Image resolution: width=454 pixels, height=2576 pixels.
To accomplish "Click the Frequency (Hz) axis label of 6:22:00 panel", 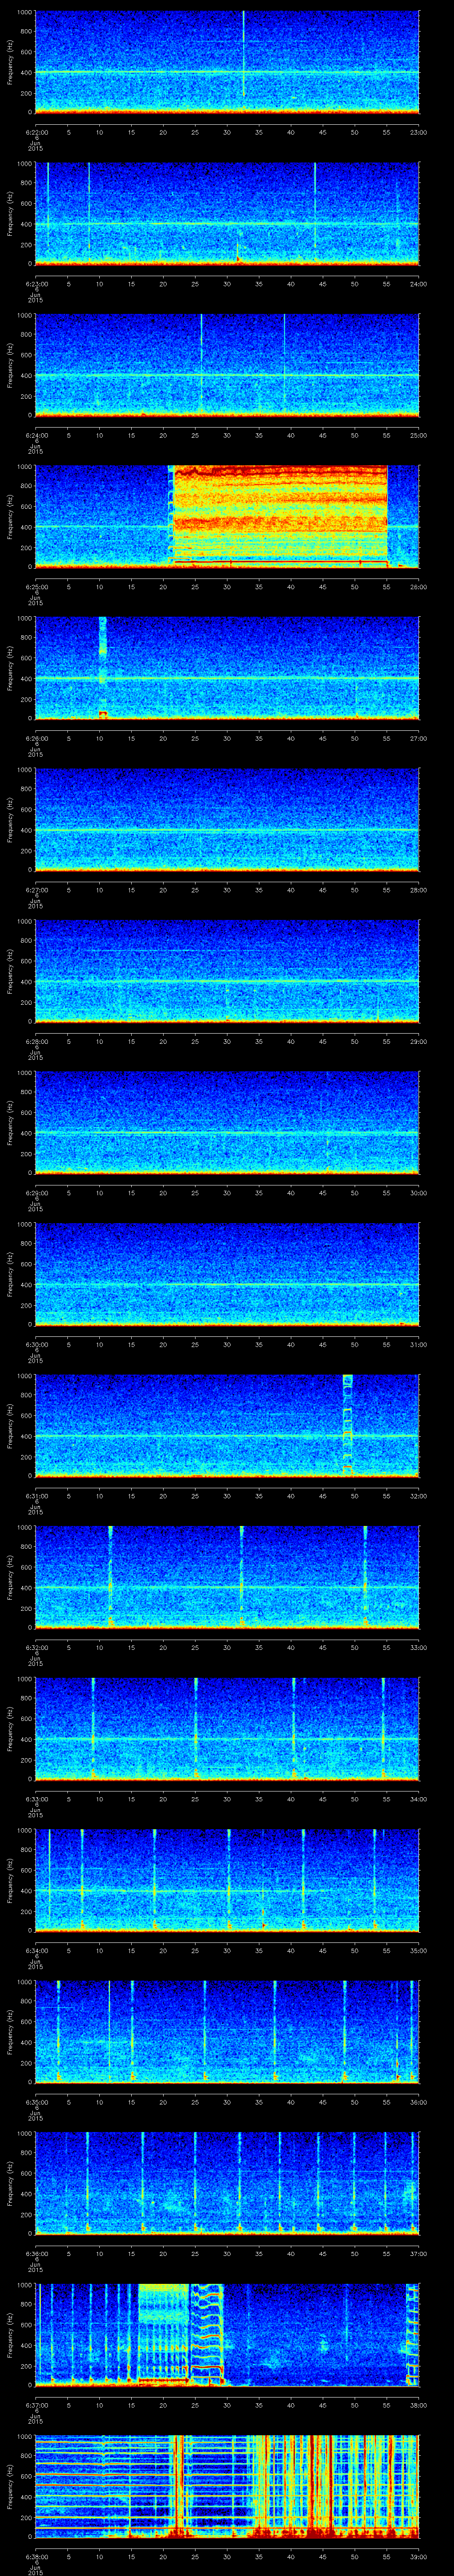I will point(10,62).
